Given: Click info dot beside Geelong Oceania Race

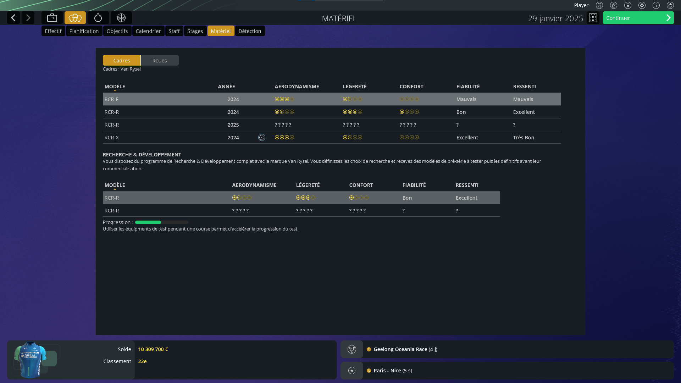Looking at the screenshot, I should click(369, 349).
